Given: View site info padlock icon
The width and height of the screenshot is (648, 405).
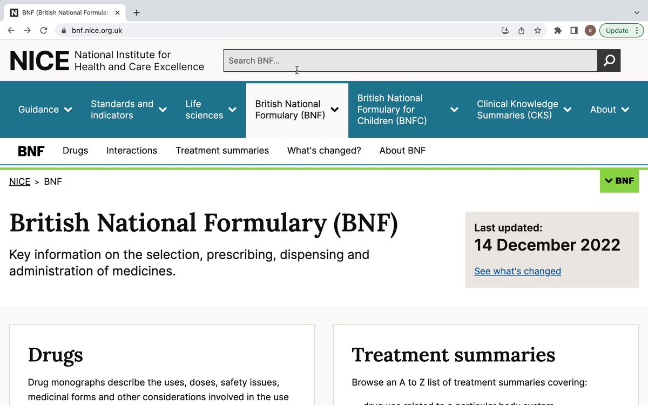Looking at the screenshot, I should coord(64,31).
